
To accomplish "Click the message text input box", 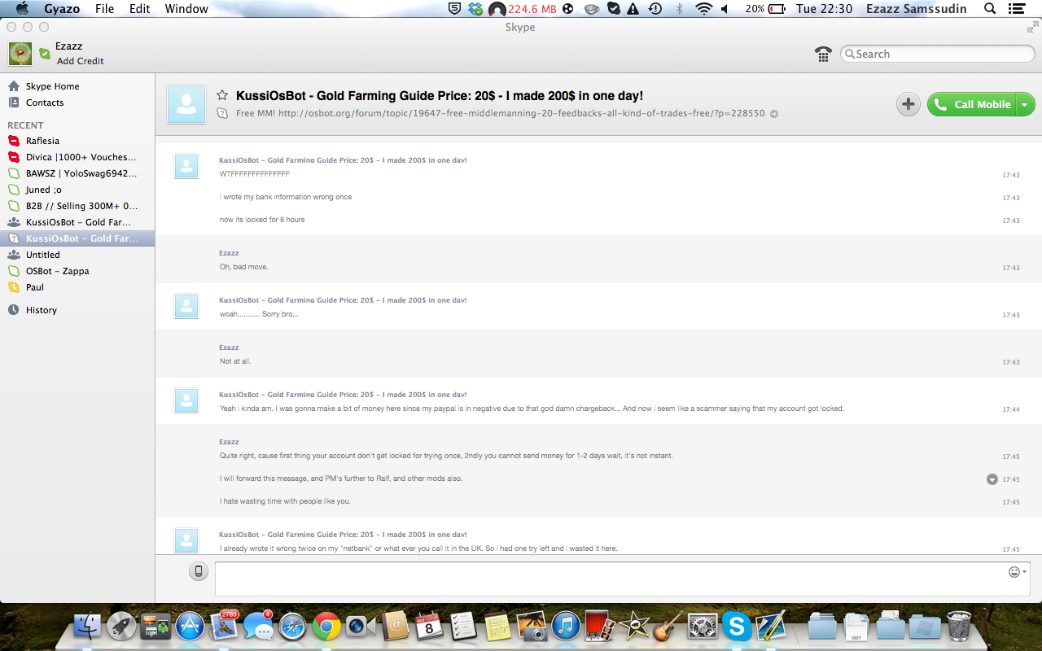I will tap(623, 579).
